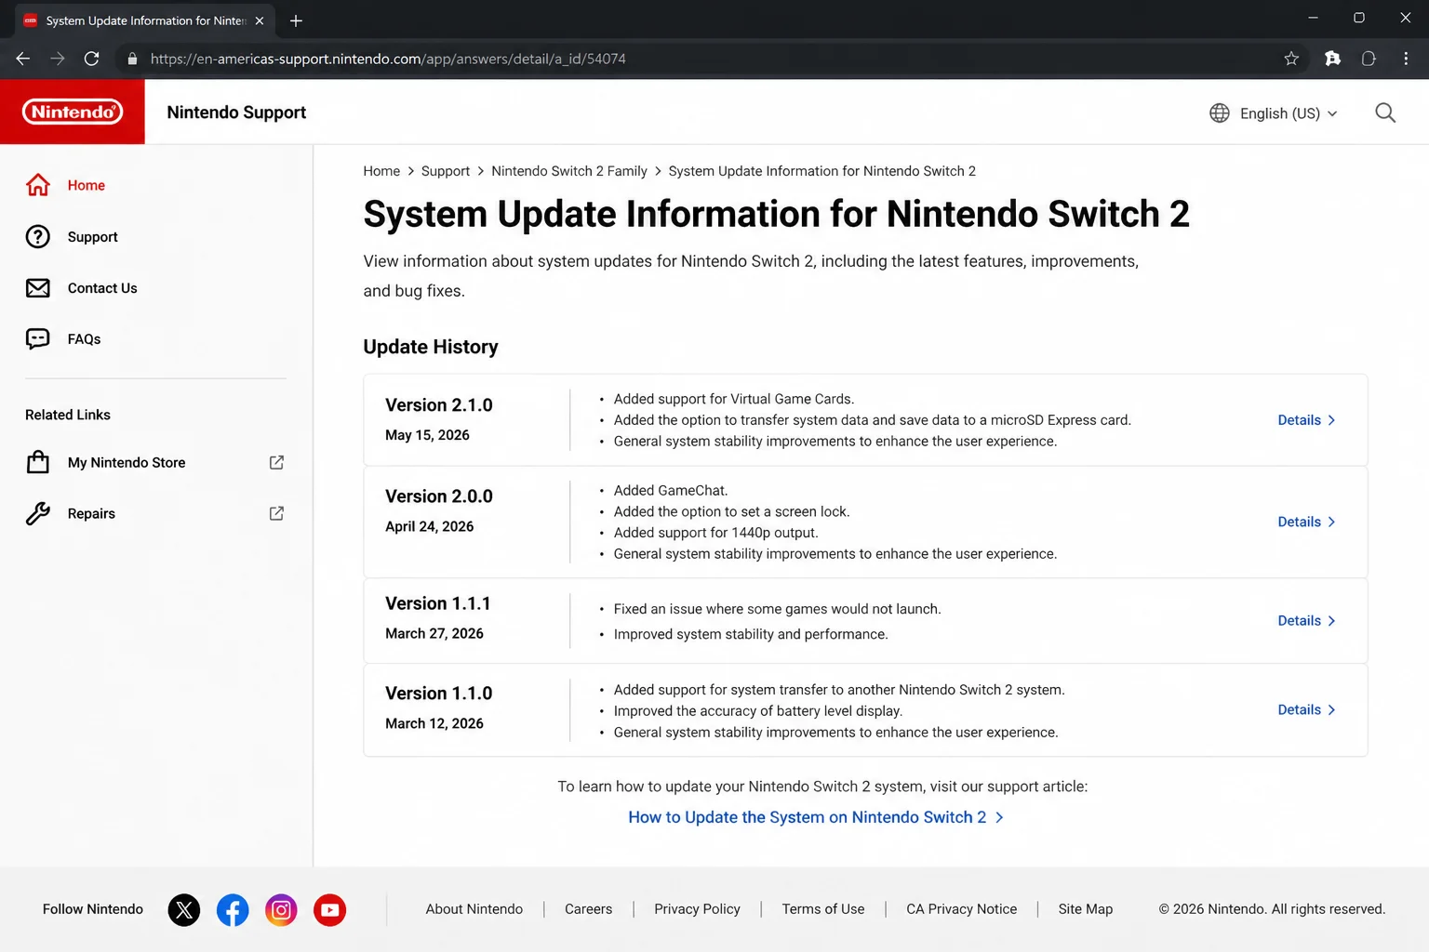The height and width of the screenshot is (952, 1429).
Task: Click the Support question mark icon
Action: pyautogui.click(x=38, y=236)
